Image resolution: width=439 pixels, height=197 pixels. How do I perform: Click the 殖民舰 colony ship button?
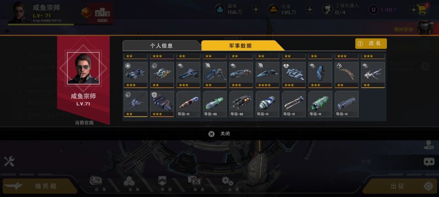(40, 186)
